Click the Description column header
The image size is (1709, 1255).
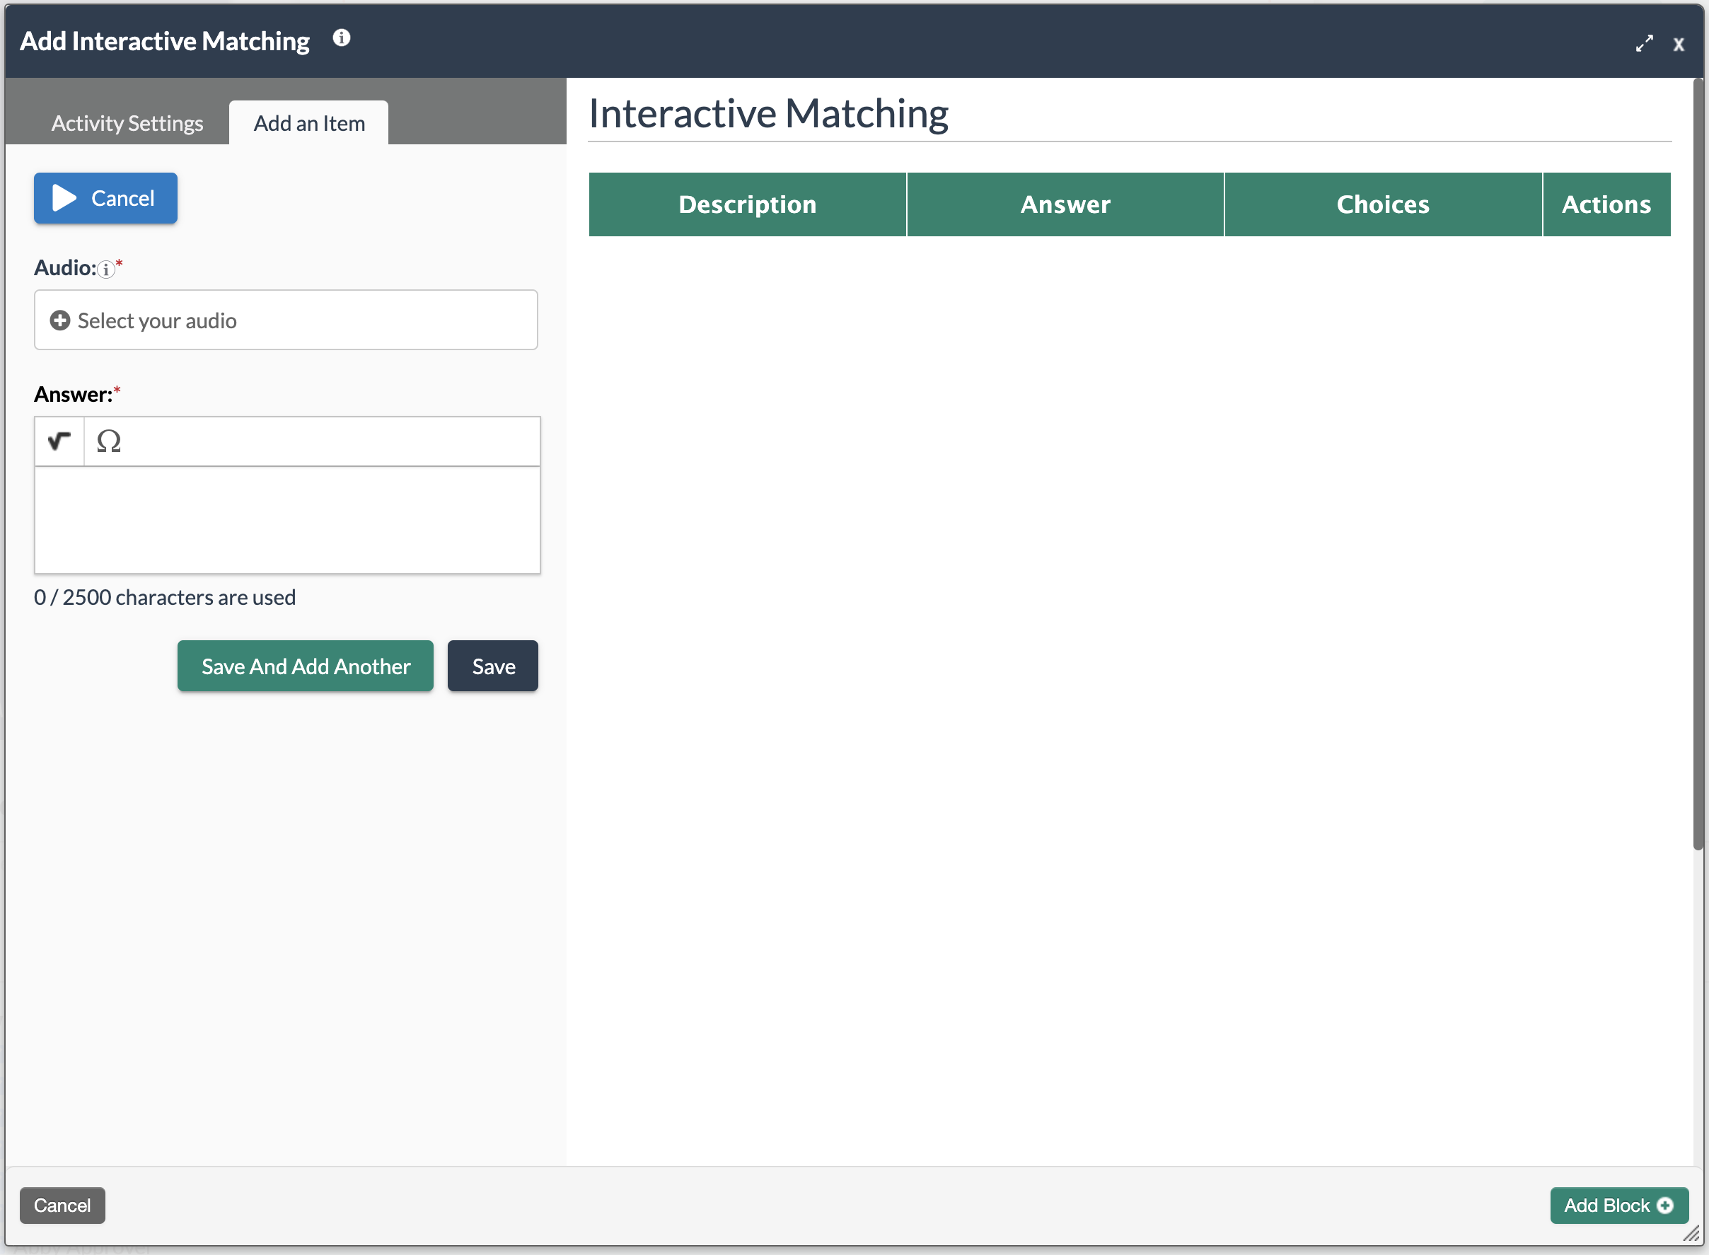click(x=748, y=204)
